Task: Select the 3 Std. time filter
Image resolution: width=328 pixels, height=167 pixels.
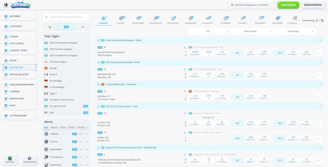Action: point(63,128)
